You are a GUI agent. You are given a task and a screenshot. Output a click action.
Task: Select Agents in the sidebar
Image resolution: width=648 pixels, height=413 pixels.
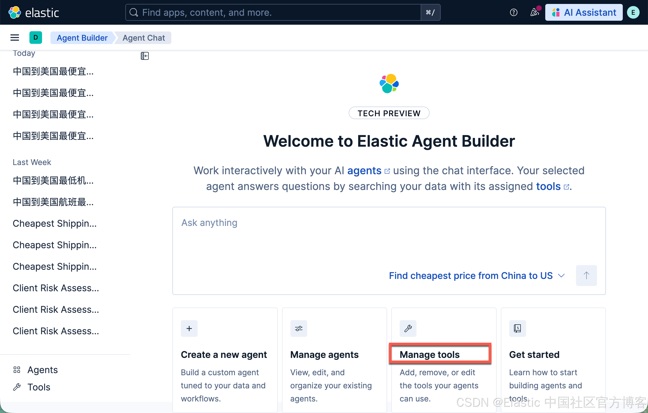[43, 370]
